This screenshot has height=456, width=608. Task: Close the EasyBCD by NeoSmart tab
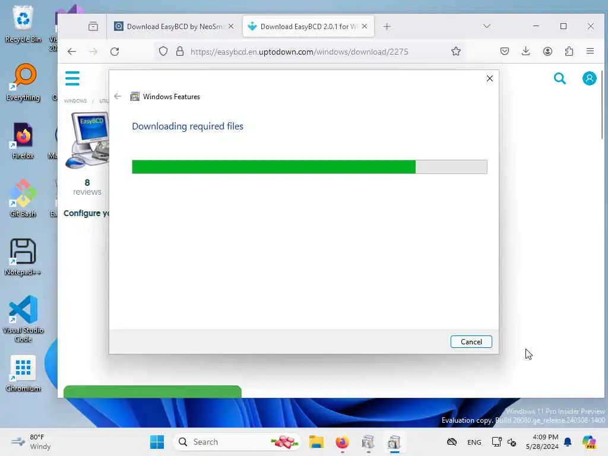pos(231,26)
